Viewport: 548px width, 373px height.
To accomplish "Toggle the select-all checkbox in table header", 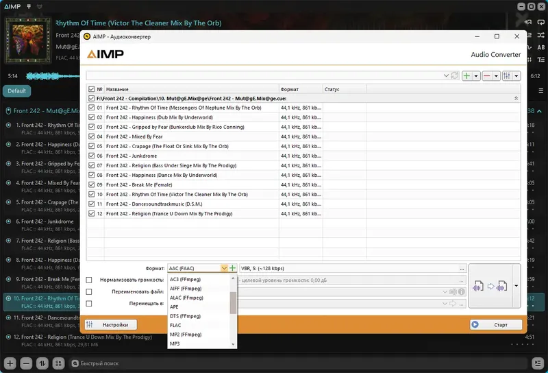I will click(92, 89).
